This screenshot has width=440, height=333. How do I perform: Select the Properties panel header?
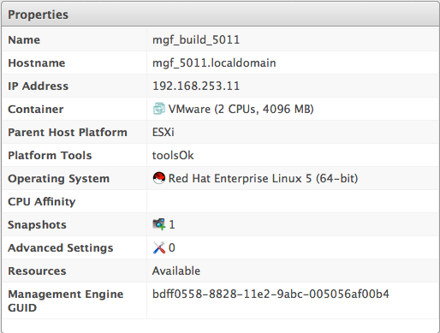coord(220,15)
